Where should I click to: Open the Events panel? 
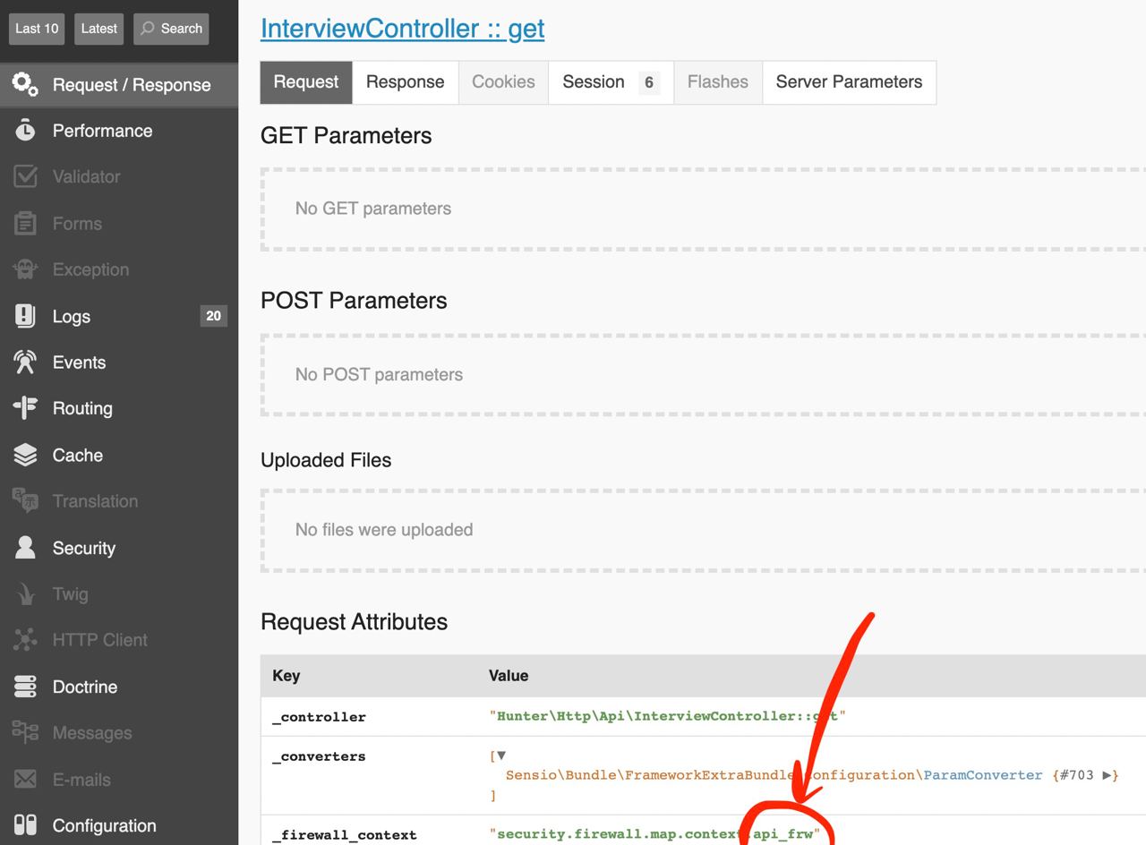119,362
